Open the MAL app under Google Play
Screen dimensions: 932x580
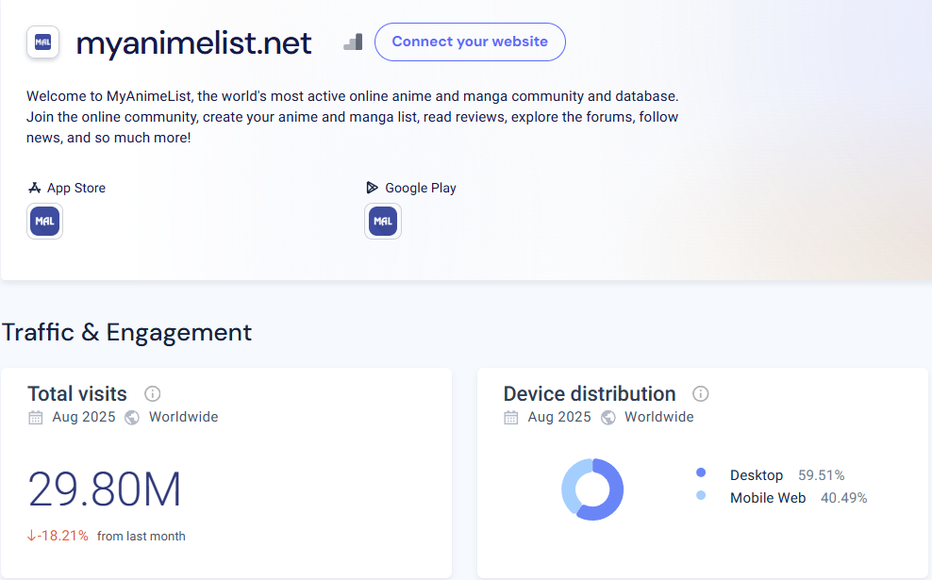(382, 222)
